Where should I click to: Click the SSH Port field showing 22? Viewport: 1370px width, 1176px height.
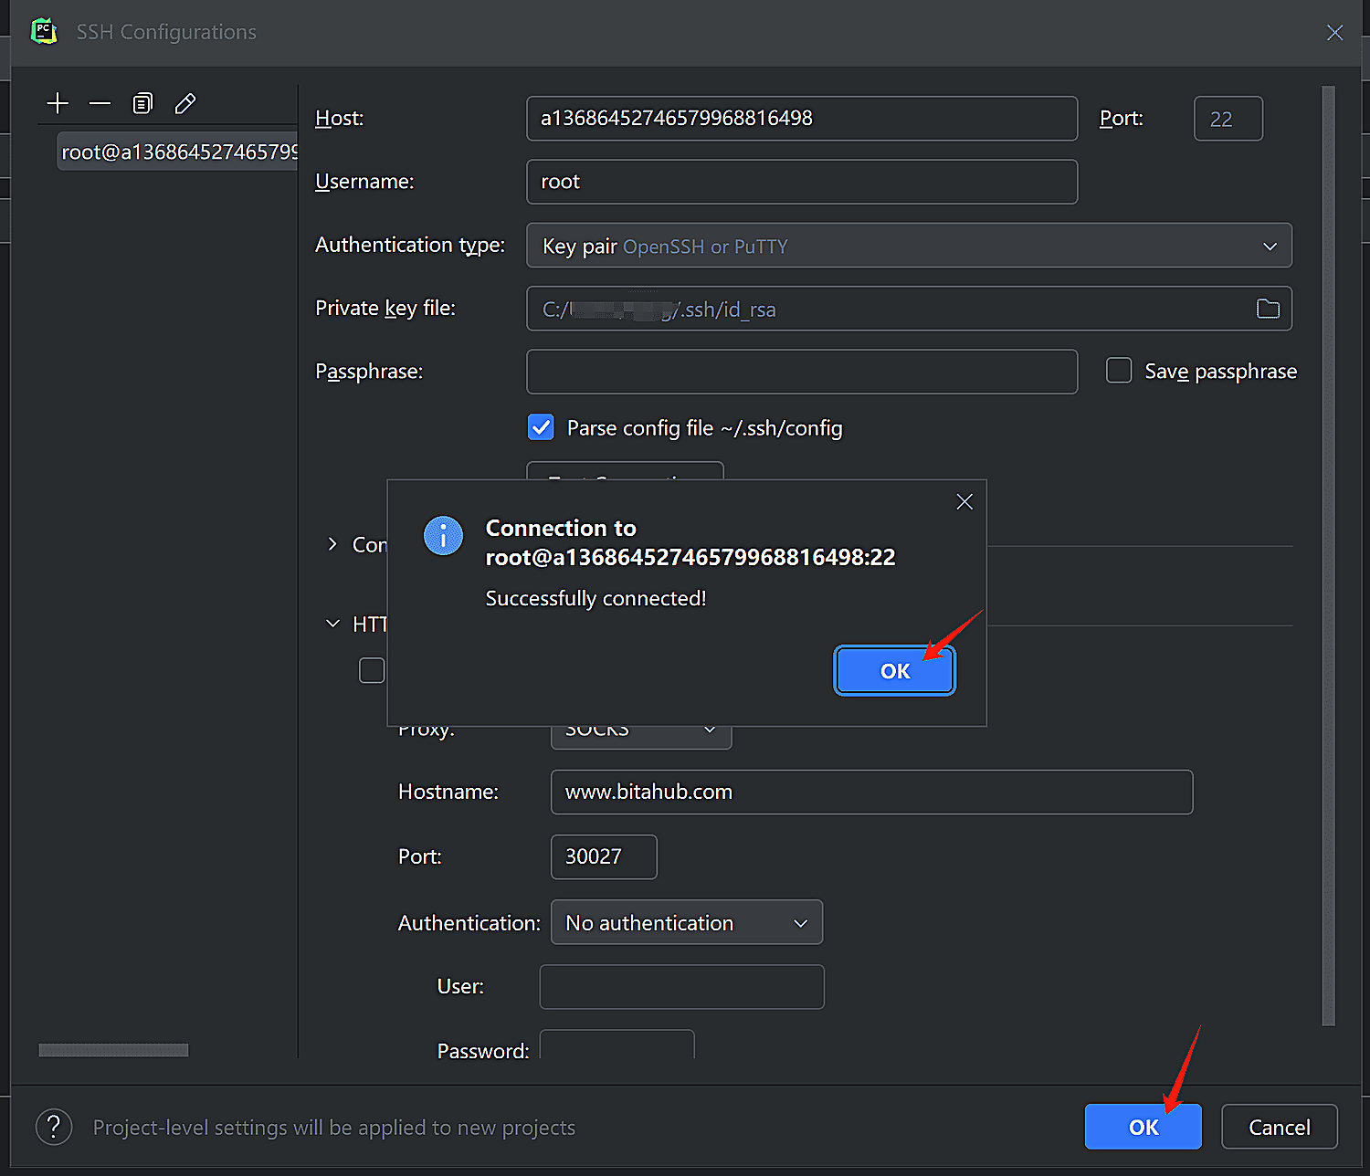point(1228,119)
